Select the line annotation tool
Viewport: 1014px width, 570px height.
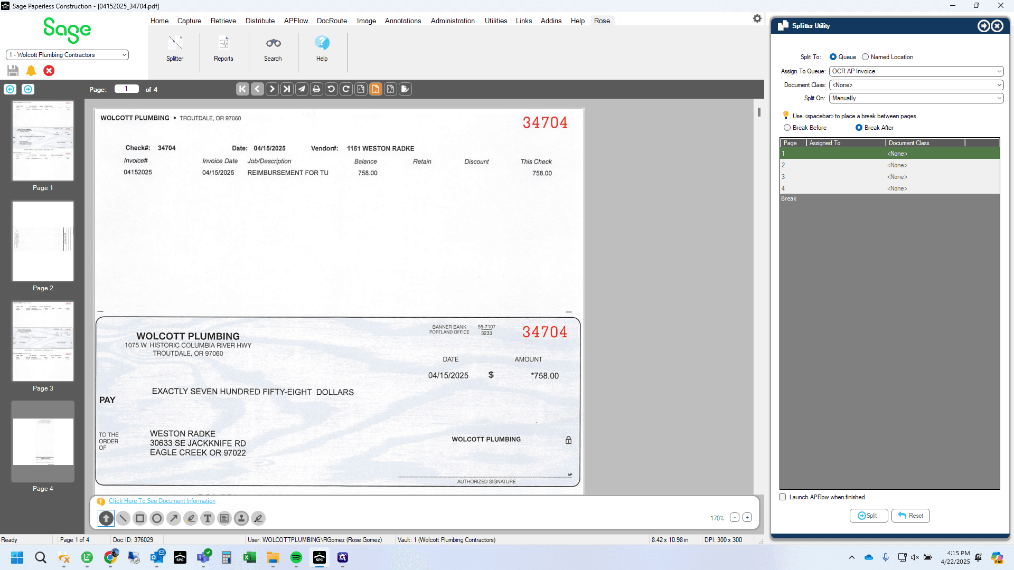(x=123, y=518)
